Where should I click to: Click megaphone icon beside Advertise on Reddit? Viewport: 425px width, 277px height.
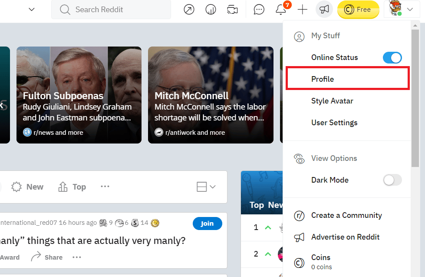[299, 237]
